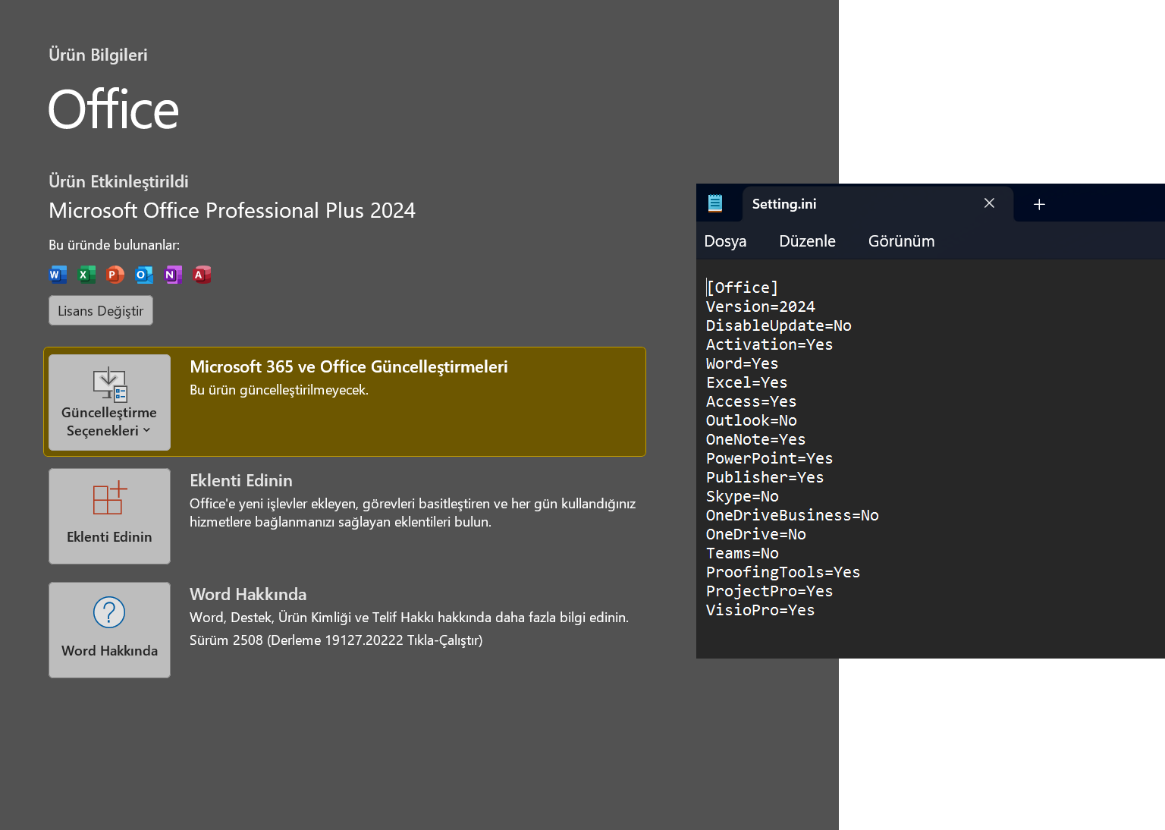The image size is (1165, 830).
Task: Click the line "Teams=No"
Action: [743, 553]
